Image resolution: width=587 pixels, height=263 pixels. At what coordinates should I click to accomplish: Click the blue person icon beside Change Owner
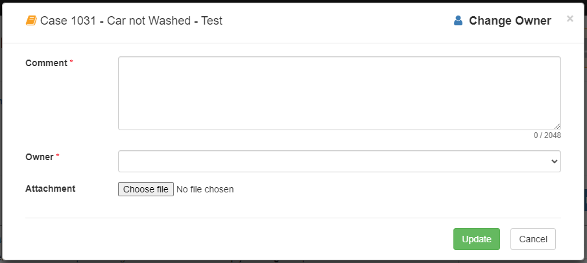pos(458,21)
